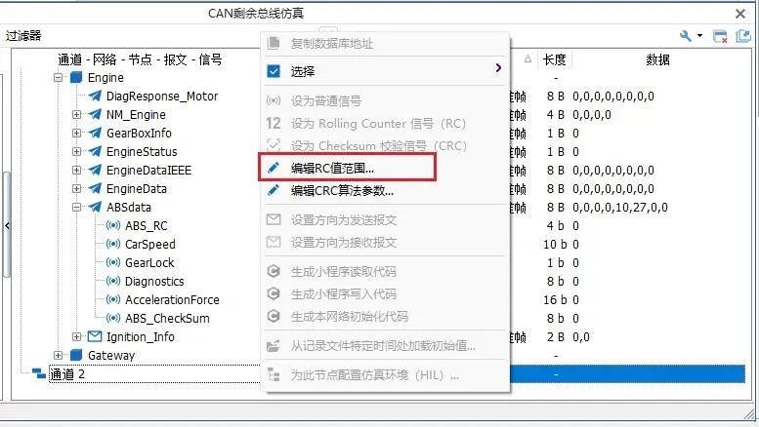Click the left panel collapse handle
The width and height of the screenshot is (759, 427).
tap(8, 225)
